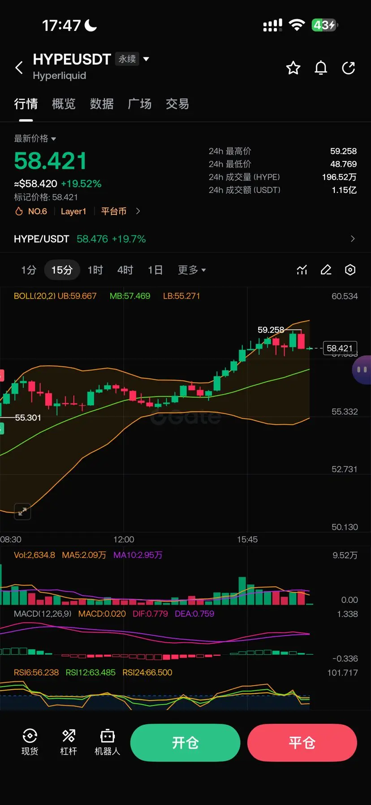The image size is (371, 805).
Task: Tap 开仓 open position button
Action: [x=185, y=743]
